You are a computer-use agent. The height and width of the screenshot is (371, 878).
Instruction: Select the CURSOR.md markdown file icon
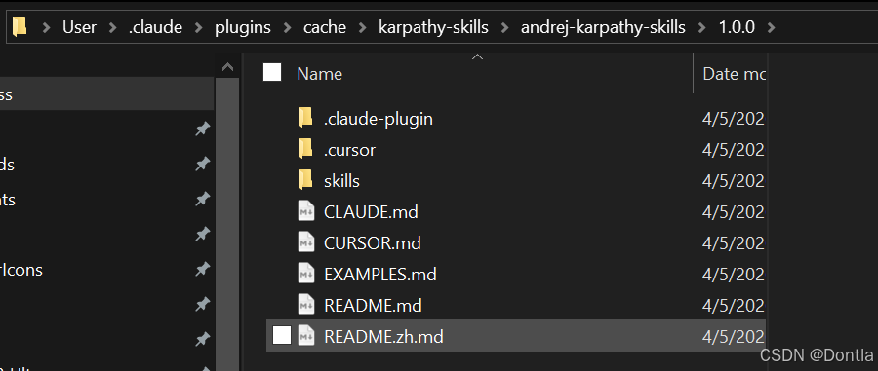[x=306, y=243]
